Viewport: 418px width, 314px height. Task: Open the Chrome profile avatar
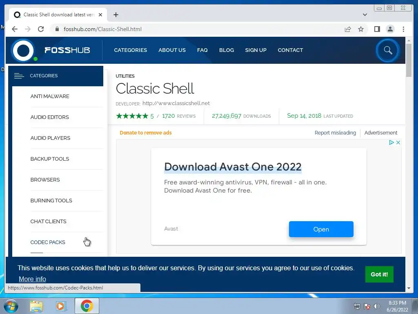click(x=390, y=29)
